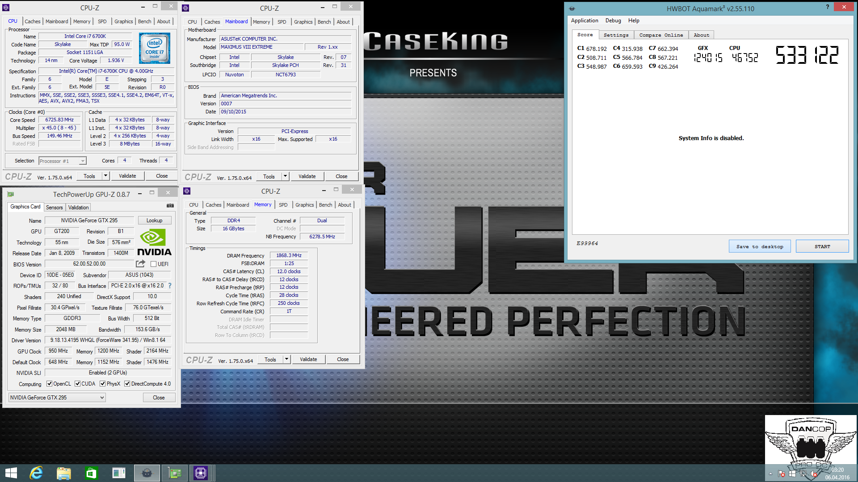
Task: Switch to the Settings tab in Aquamark
Action: click(616, 35)
